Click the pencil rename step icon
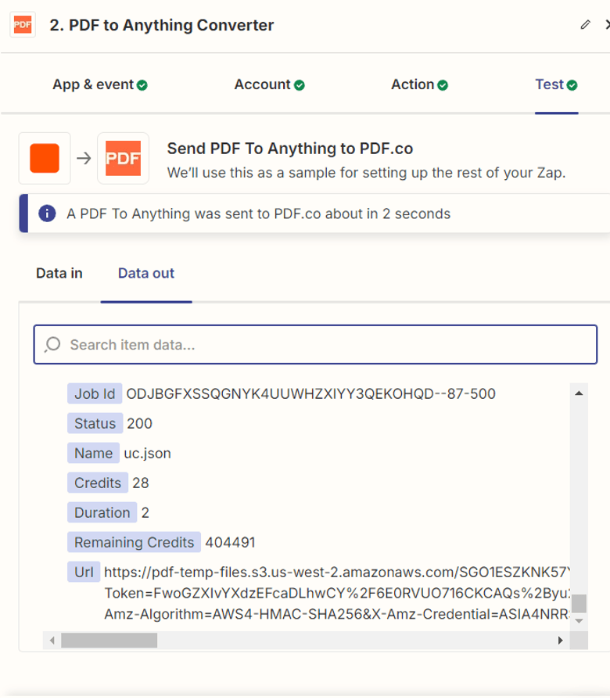 tap(585, 25)
